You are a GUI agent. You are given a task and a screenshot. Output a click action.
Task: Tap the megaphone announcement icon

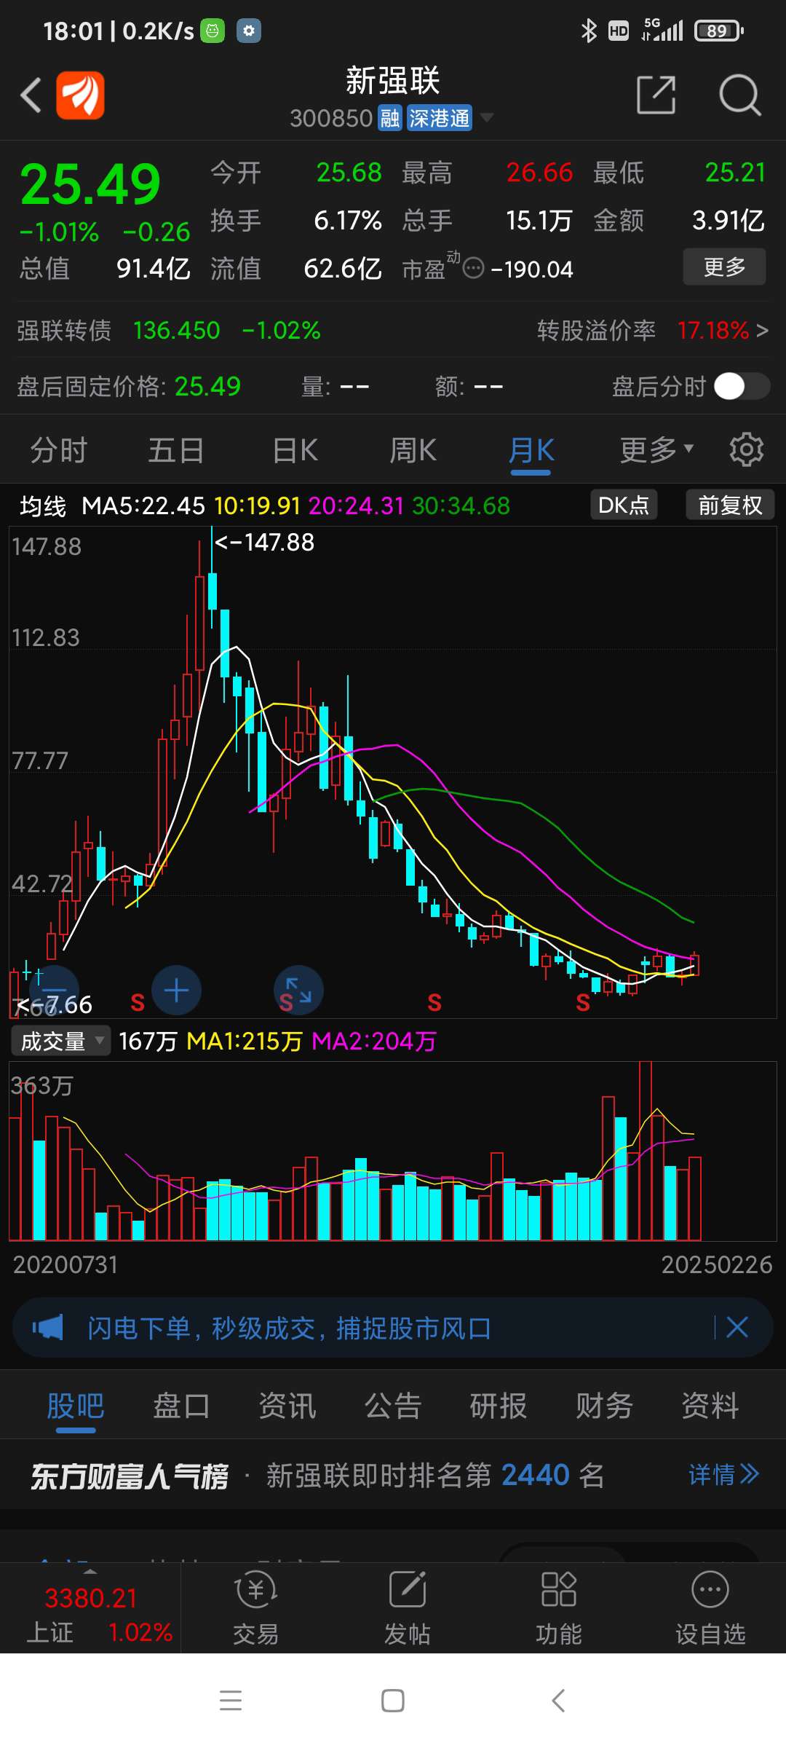click(x=48, y=1328)
